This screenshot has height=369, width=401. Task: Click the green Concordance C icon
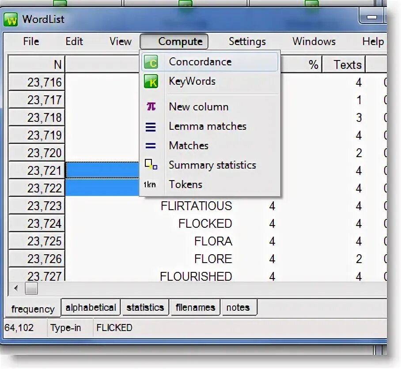point(151,62)
